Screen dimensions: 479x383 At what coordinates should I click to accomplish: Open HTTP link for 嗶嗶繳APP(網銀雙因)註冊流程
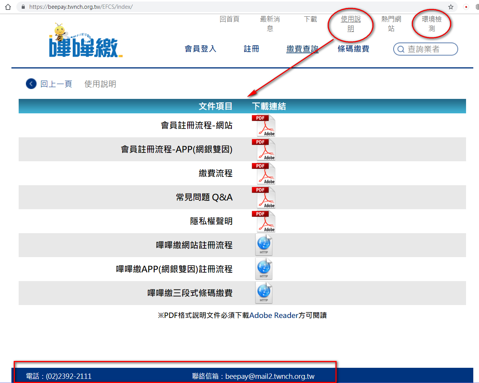click(x=264, y=269)
